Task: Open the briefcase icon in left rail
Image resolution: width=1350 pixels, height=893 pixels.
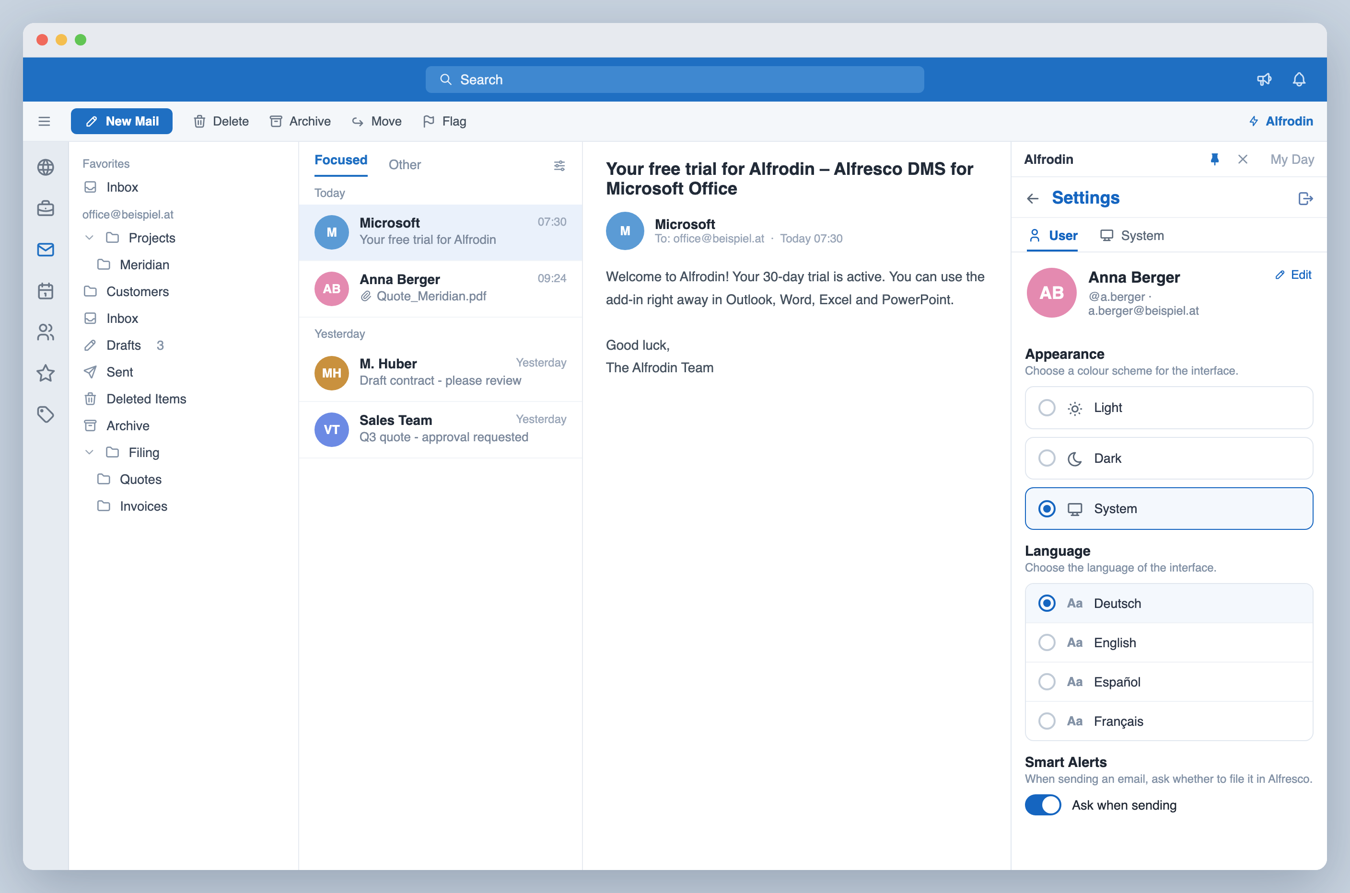Action: (46, 208)
